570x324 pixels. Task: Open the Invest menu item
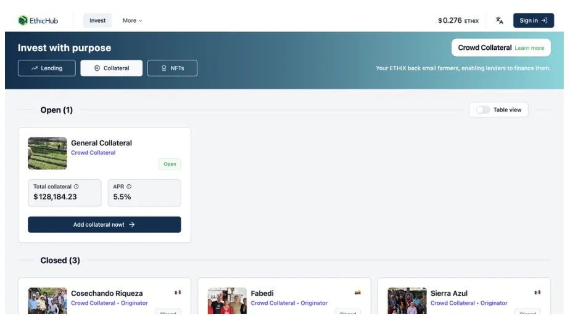click(97, 21)
